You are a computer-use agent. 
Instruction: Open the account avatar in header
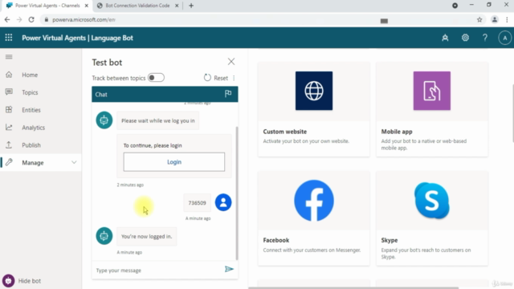point(505,38)
